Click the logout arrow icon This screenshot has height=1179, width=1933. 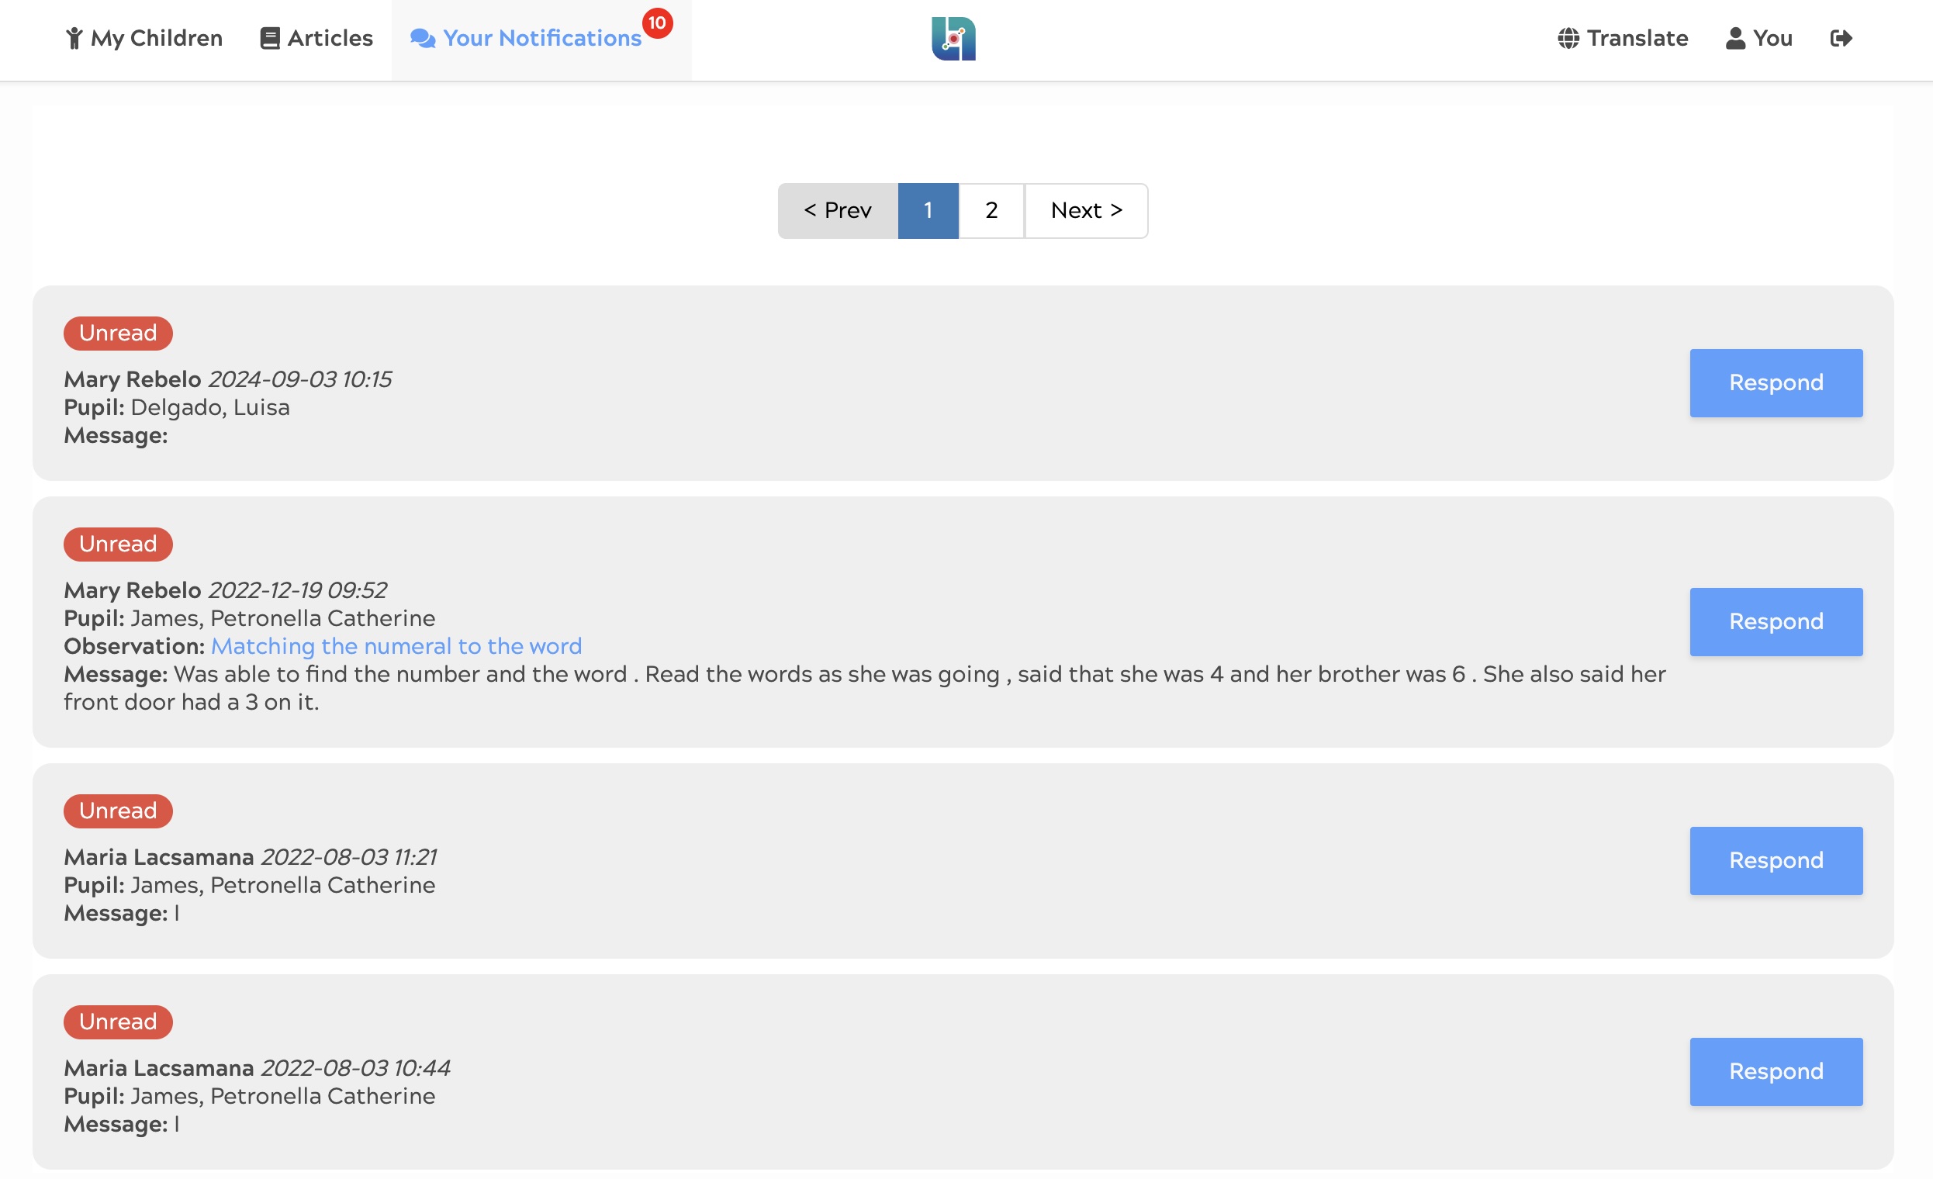[x=1841, y=38]
